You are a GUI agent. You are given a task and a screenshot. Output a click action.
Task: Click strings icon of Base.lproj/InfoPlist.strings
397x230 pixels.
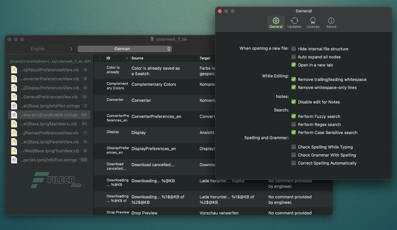pos(14,106)
